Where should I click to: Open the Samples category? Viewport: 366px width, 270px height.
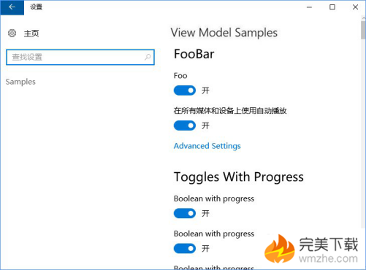[x=20, y=82]
